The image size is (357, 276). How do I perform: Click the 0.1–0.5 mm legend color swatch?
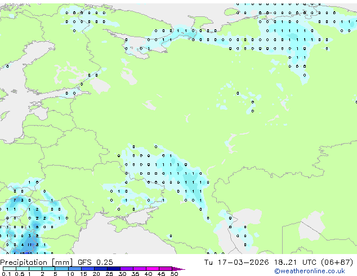[x=10, y=269]
